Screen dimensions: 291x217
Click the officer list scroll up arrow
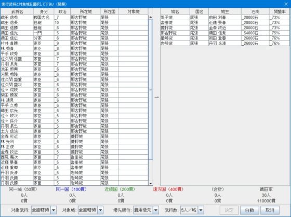point(151,17)
